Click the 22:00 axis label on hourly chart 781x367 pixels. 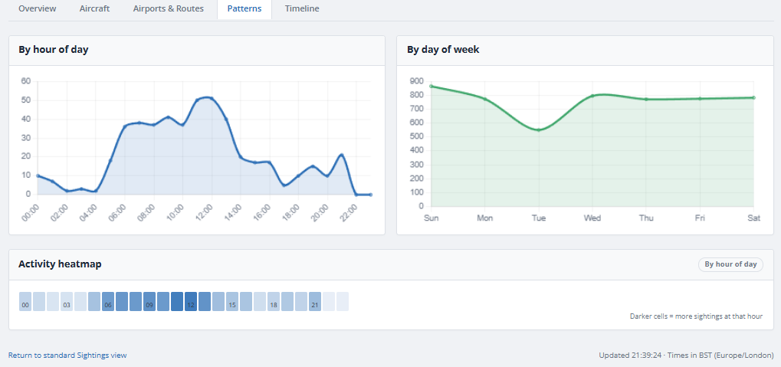coord(350,214)
